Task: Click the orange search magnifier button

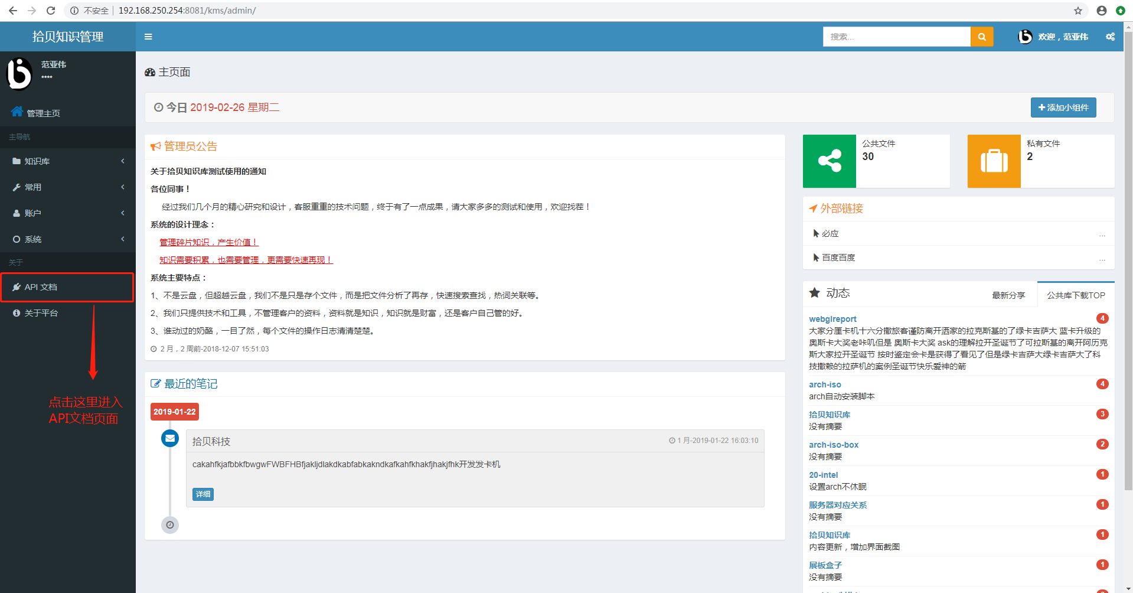Action: tap(982, 37)
